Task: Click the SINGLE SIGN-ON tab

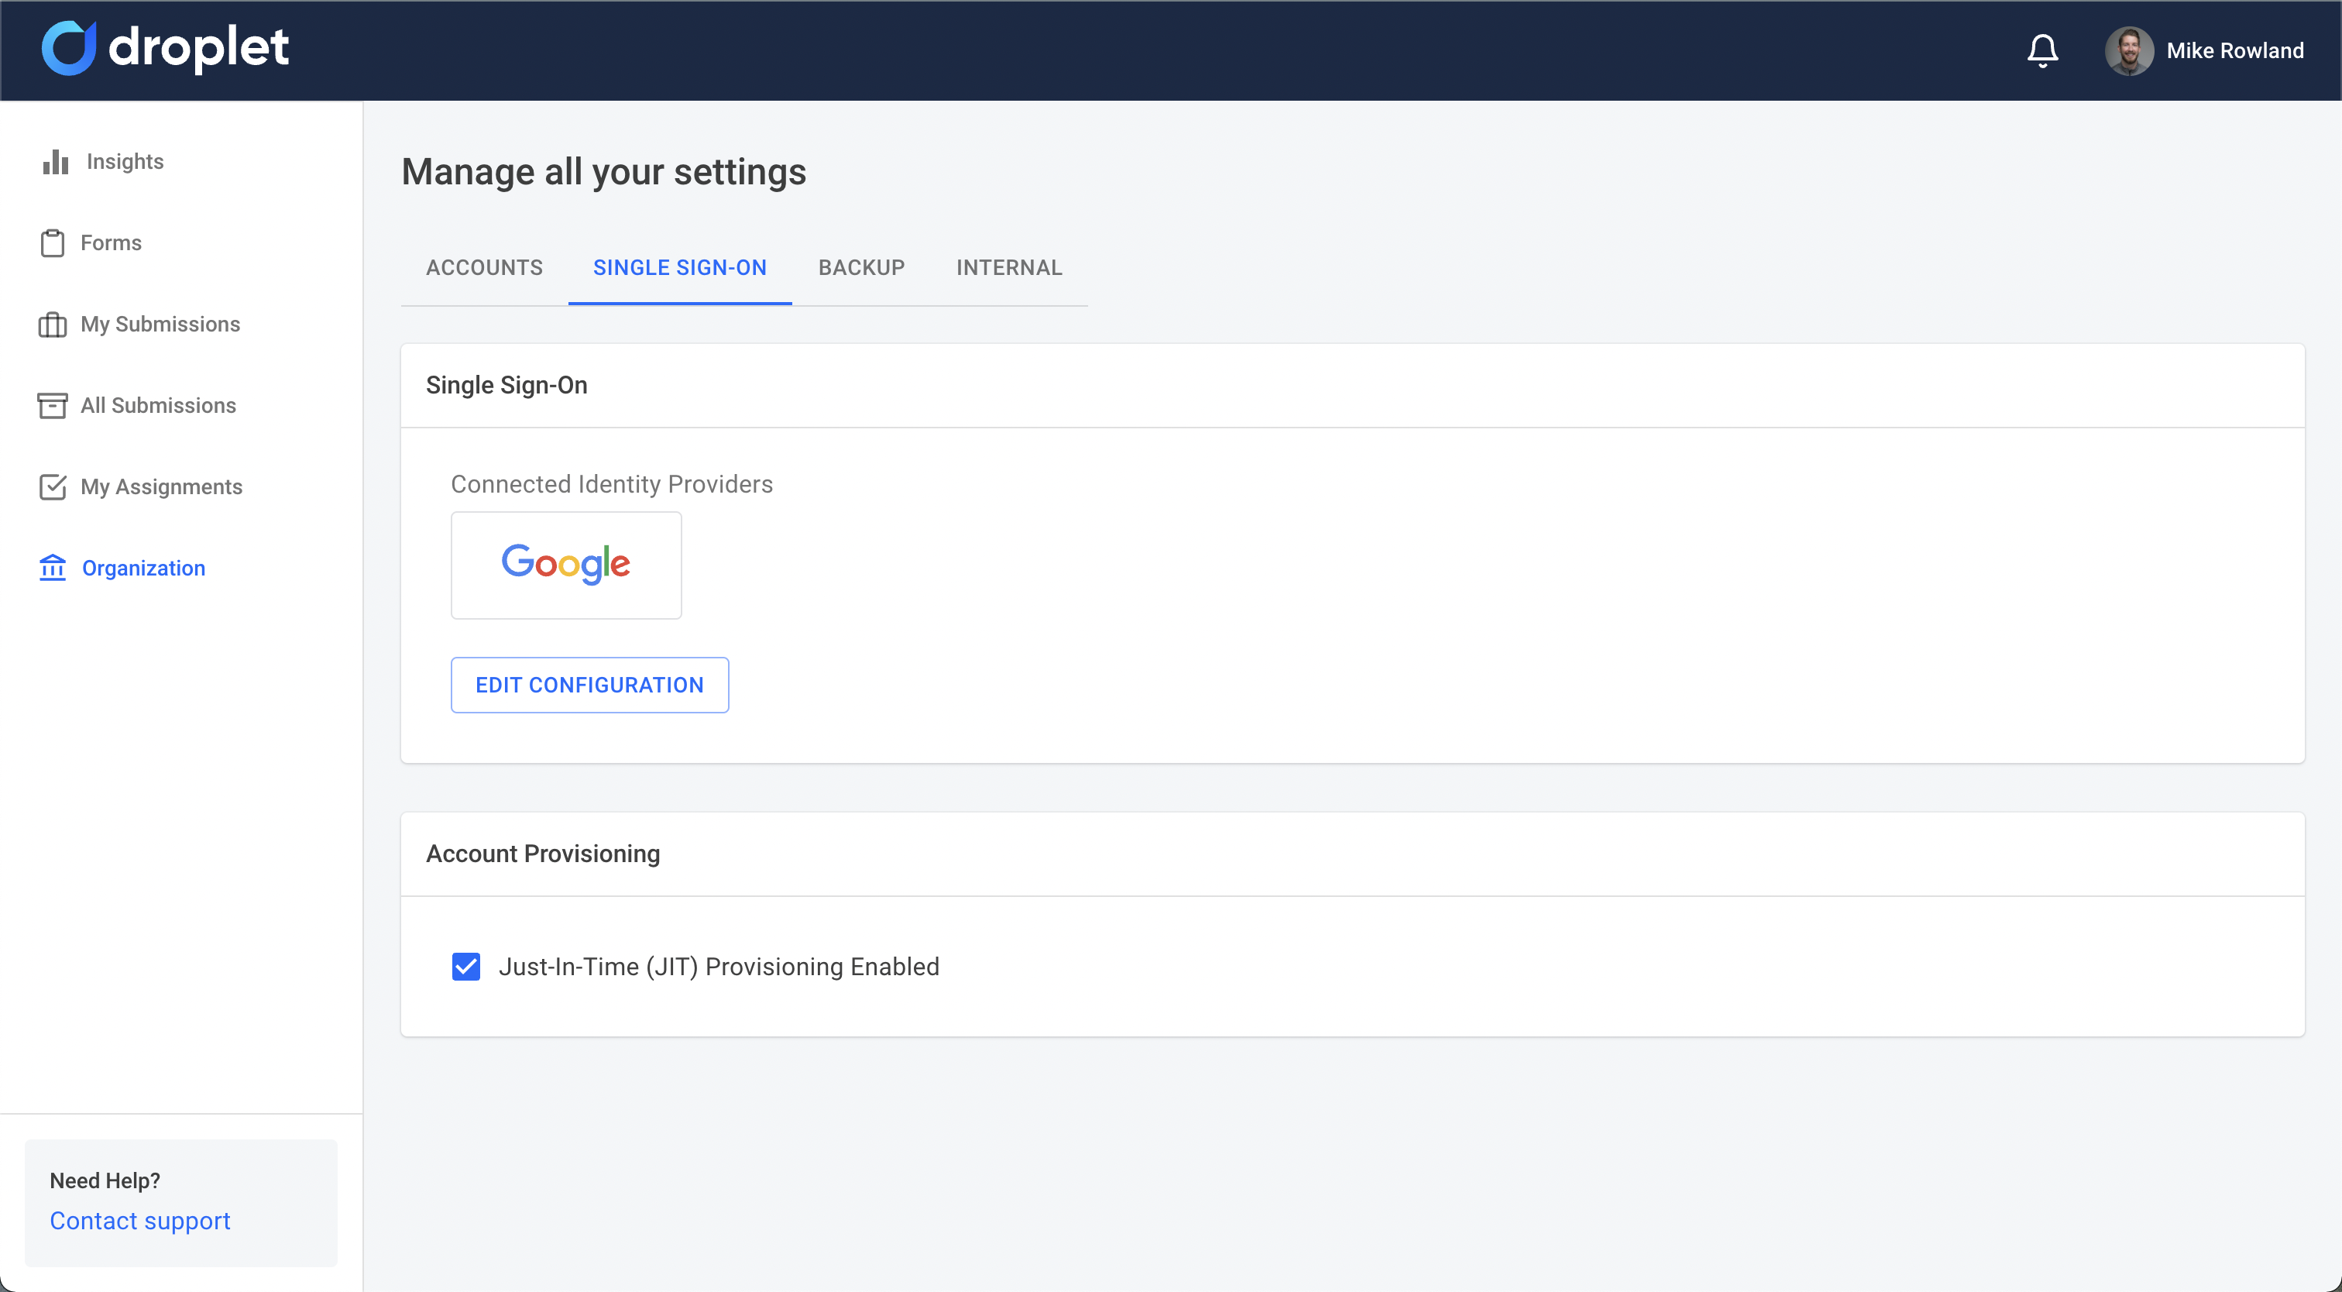Action: (x=679, y=267)
